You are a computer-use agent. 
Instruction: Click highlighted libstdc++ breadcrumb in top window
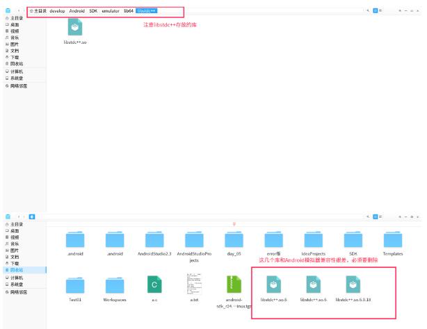147,11
